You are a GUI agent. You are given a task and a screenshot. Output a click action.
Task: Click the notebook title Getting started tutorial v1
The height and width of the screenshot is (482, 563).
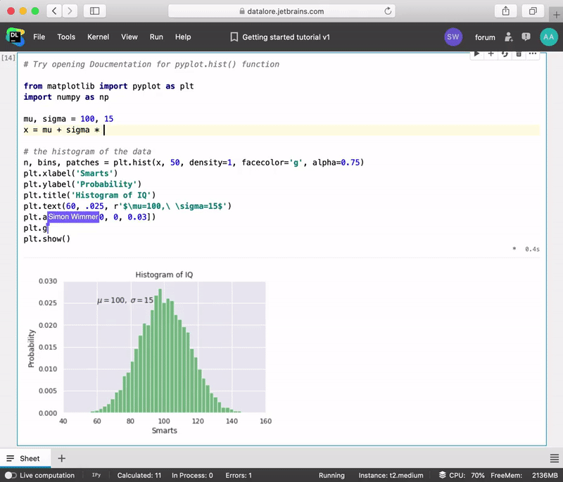pos(286,37)
